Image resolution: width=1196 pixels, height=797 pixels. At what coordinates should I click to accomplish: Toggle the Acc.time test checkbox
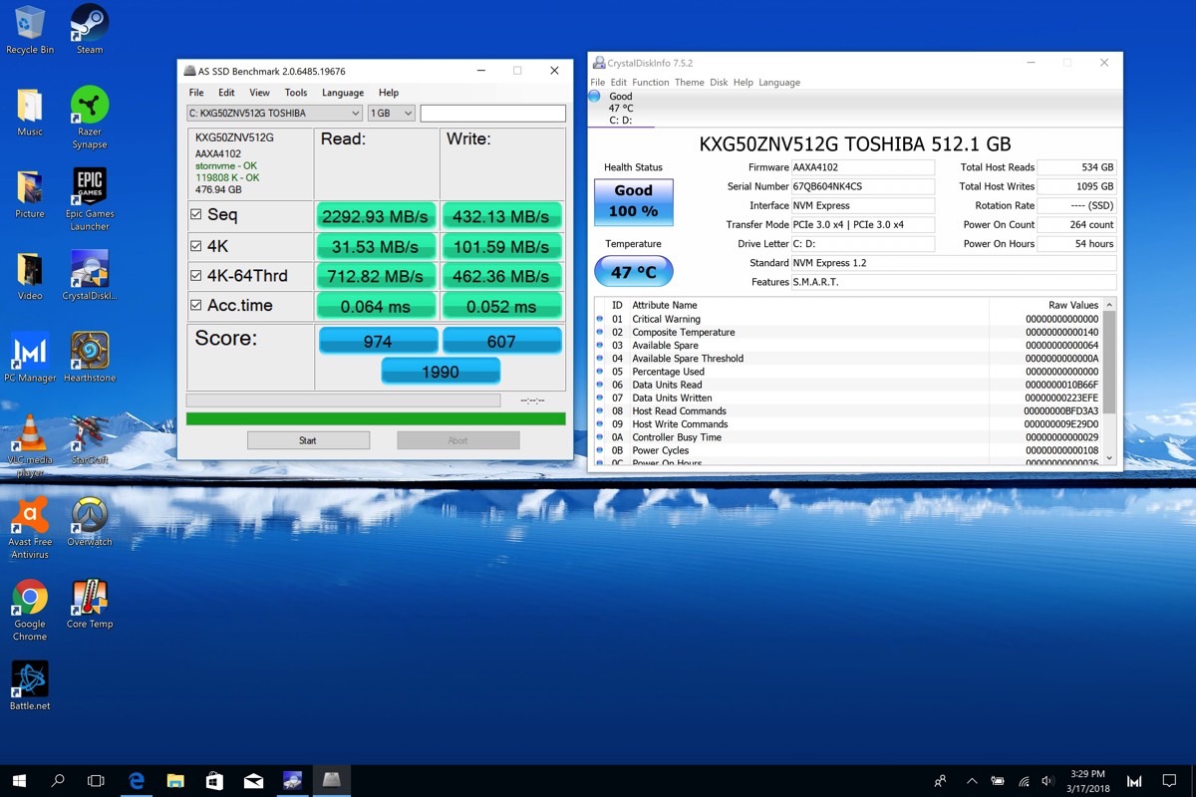[x=196, y=305]
